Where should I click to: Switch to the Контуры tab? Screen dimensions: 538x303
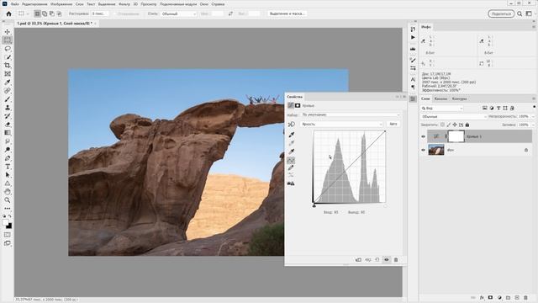coord(460,98)
